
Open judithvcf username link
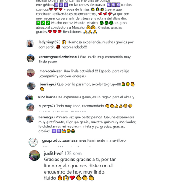click(53, 154)
